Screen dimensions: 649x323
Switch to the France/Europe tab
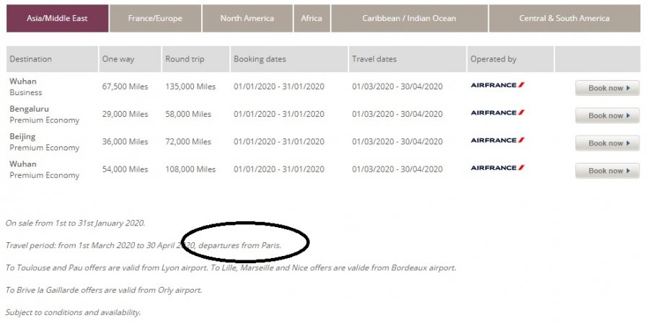tap(155, 18)
